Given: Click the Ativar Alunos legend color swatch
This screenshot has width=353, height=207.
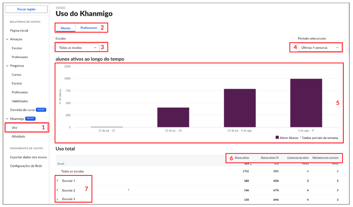Looking at the screenshot, I should point(277,138).
